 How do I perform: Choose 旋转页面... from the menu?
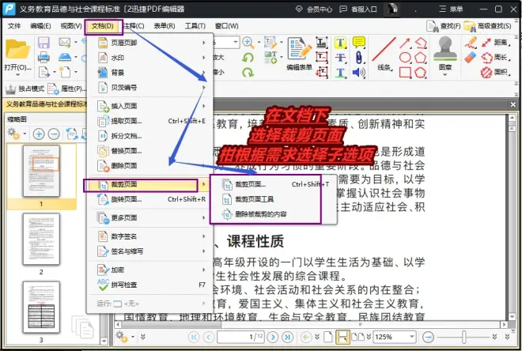coord(149,200)
